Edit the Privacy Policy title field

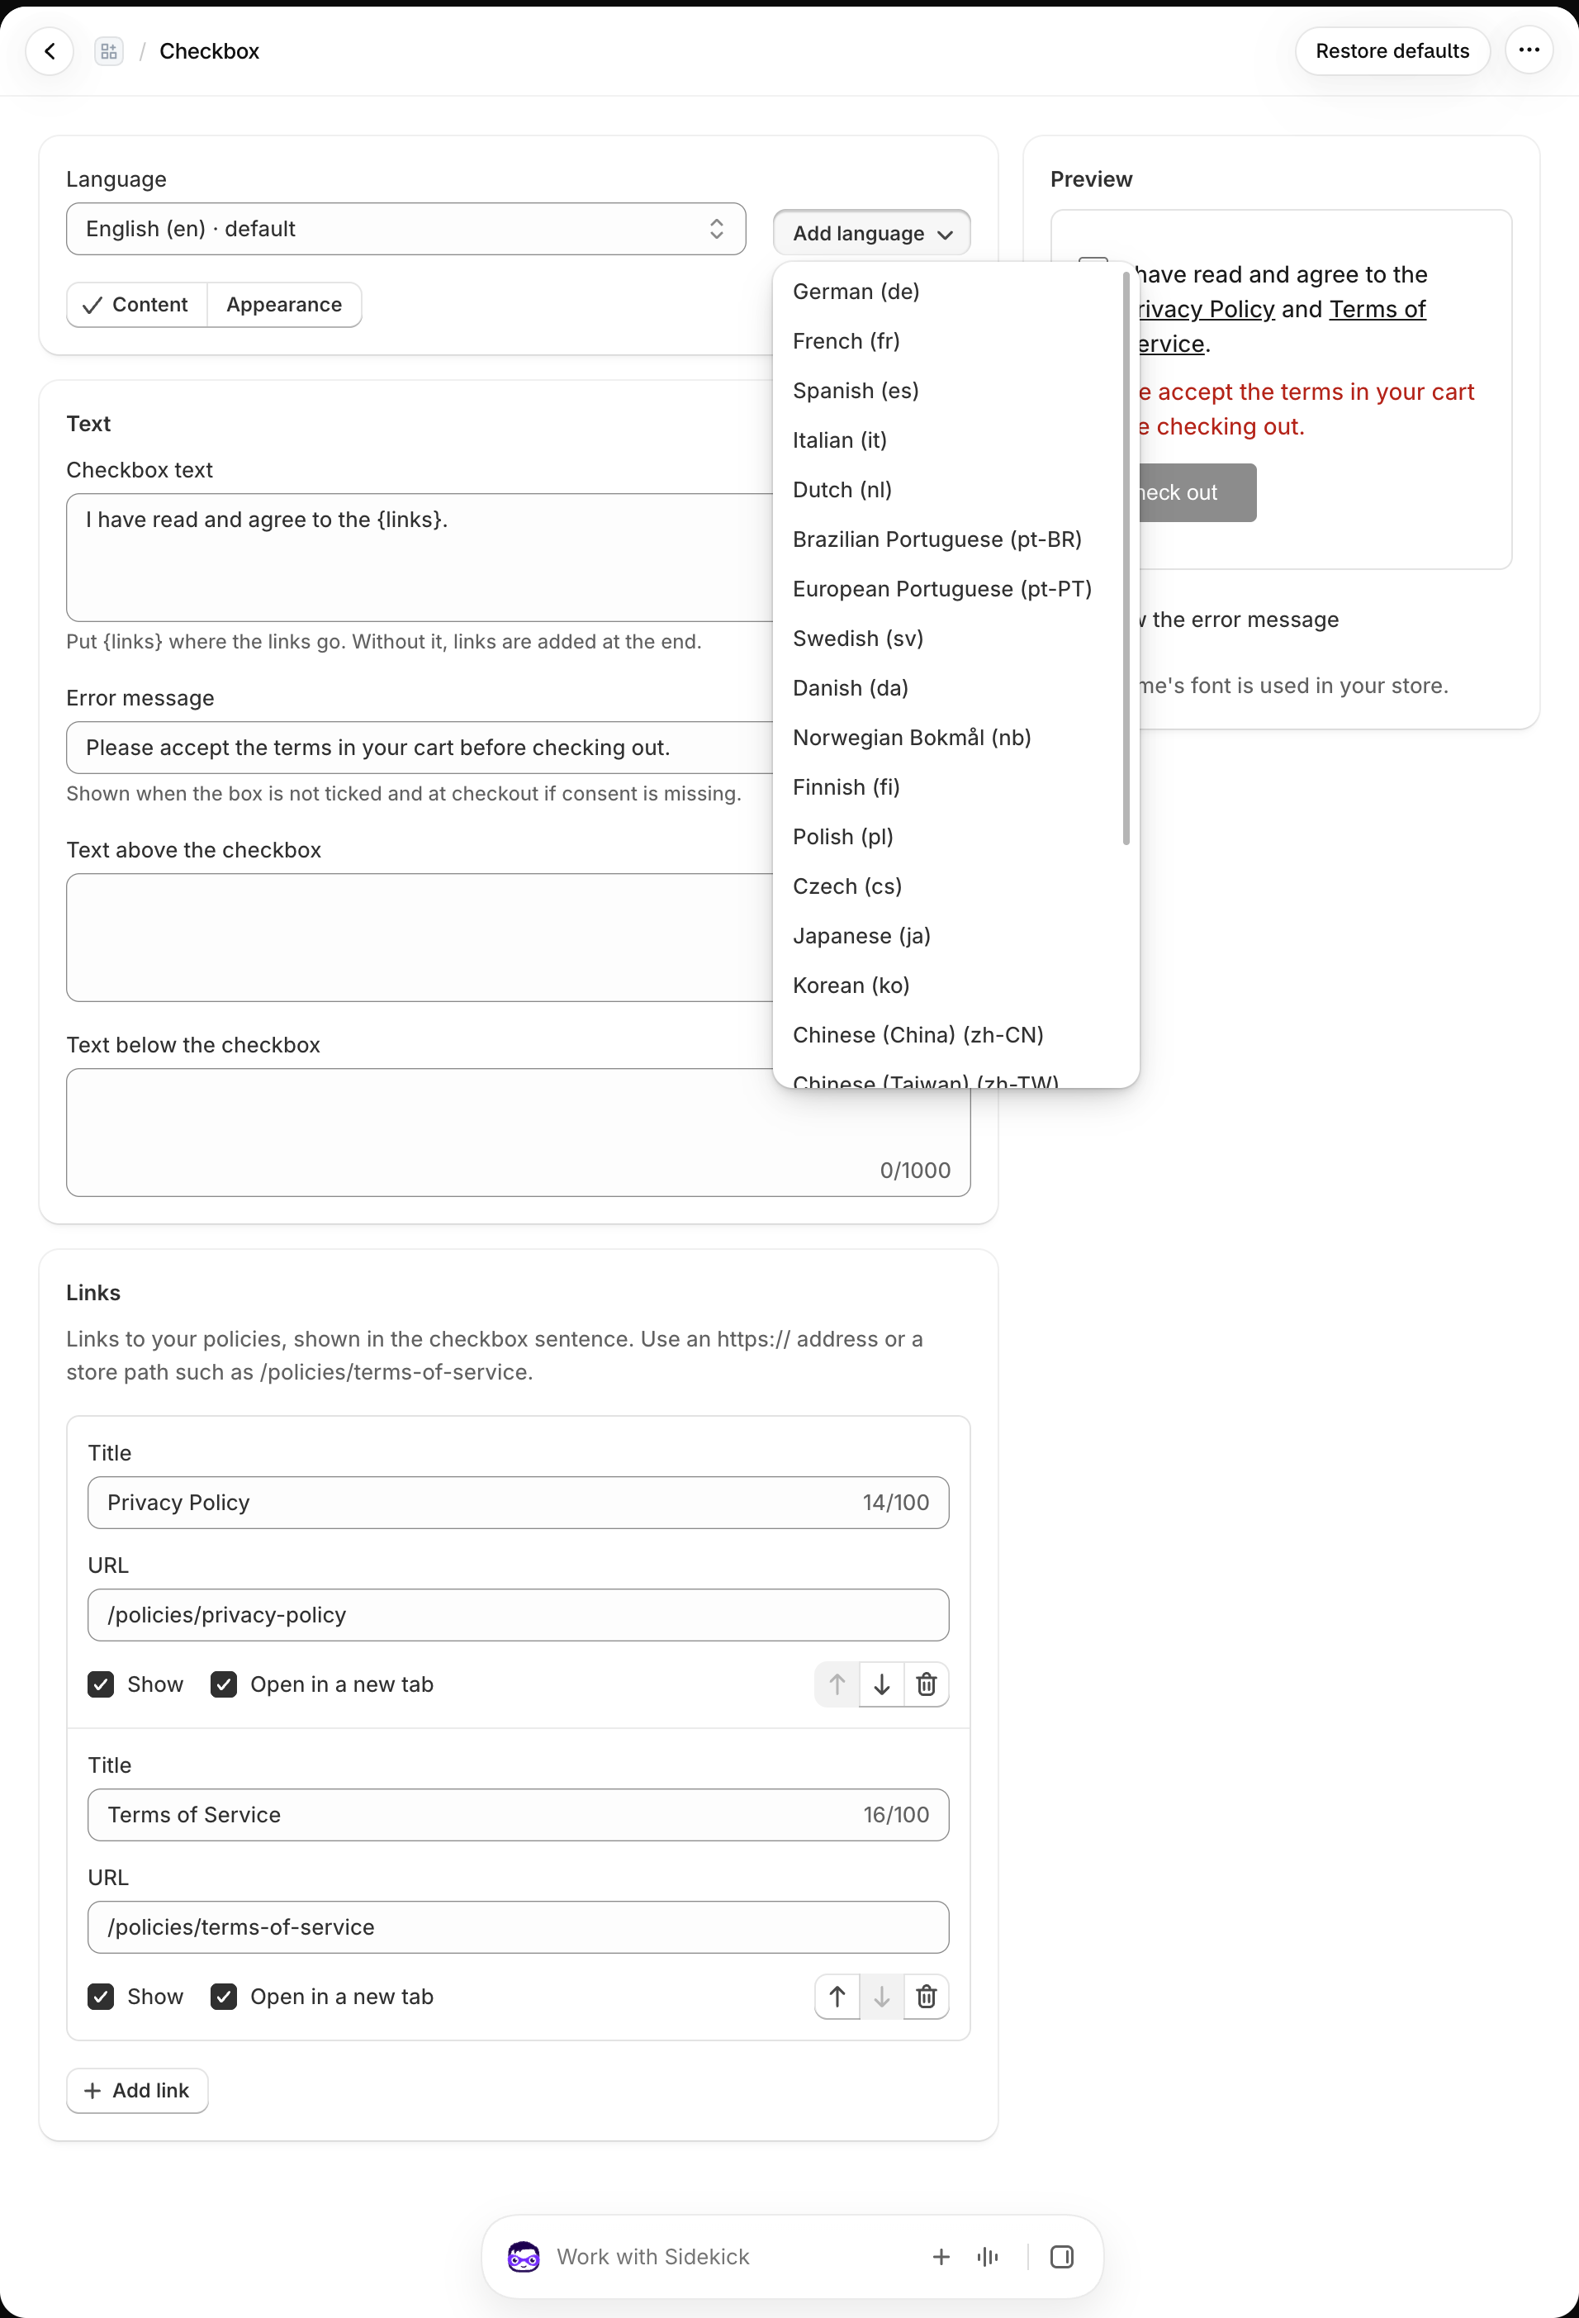click(x=519, y=1502)
